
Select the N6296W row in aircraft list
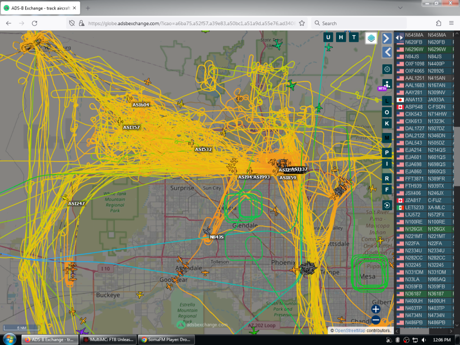[425, 49]
